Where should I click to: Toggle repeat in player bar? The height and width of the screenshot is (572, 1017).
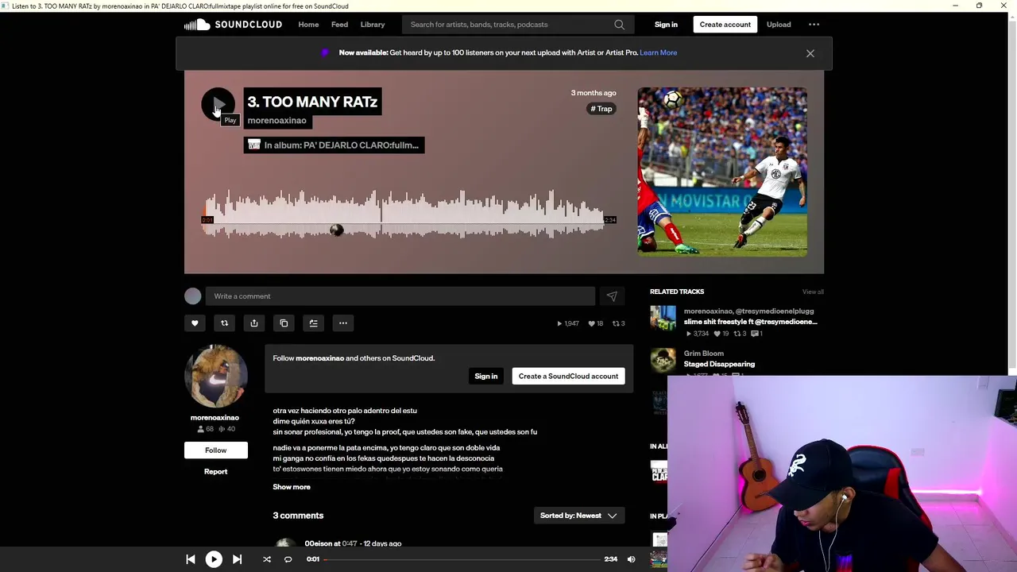coord(288,559)
